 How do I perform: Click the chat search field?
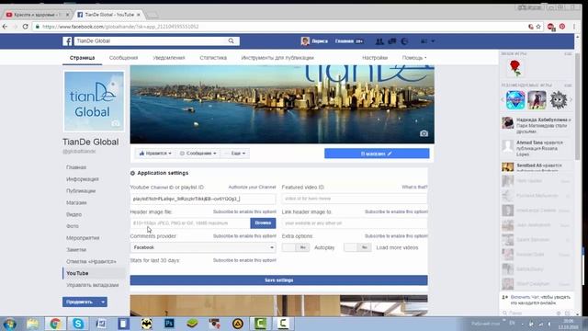pyautogui.click(x=529, y=313)
